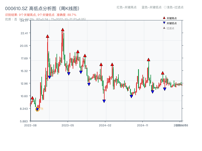Click the lowest blue marker in mid-2024

pos(131,96)
